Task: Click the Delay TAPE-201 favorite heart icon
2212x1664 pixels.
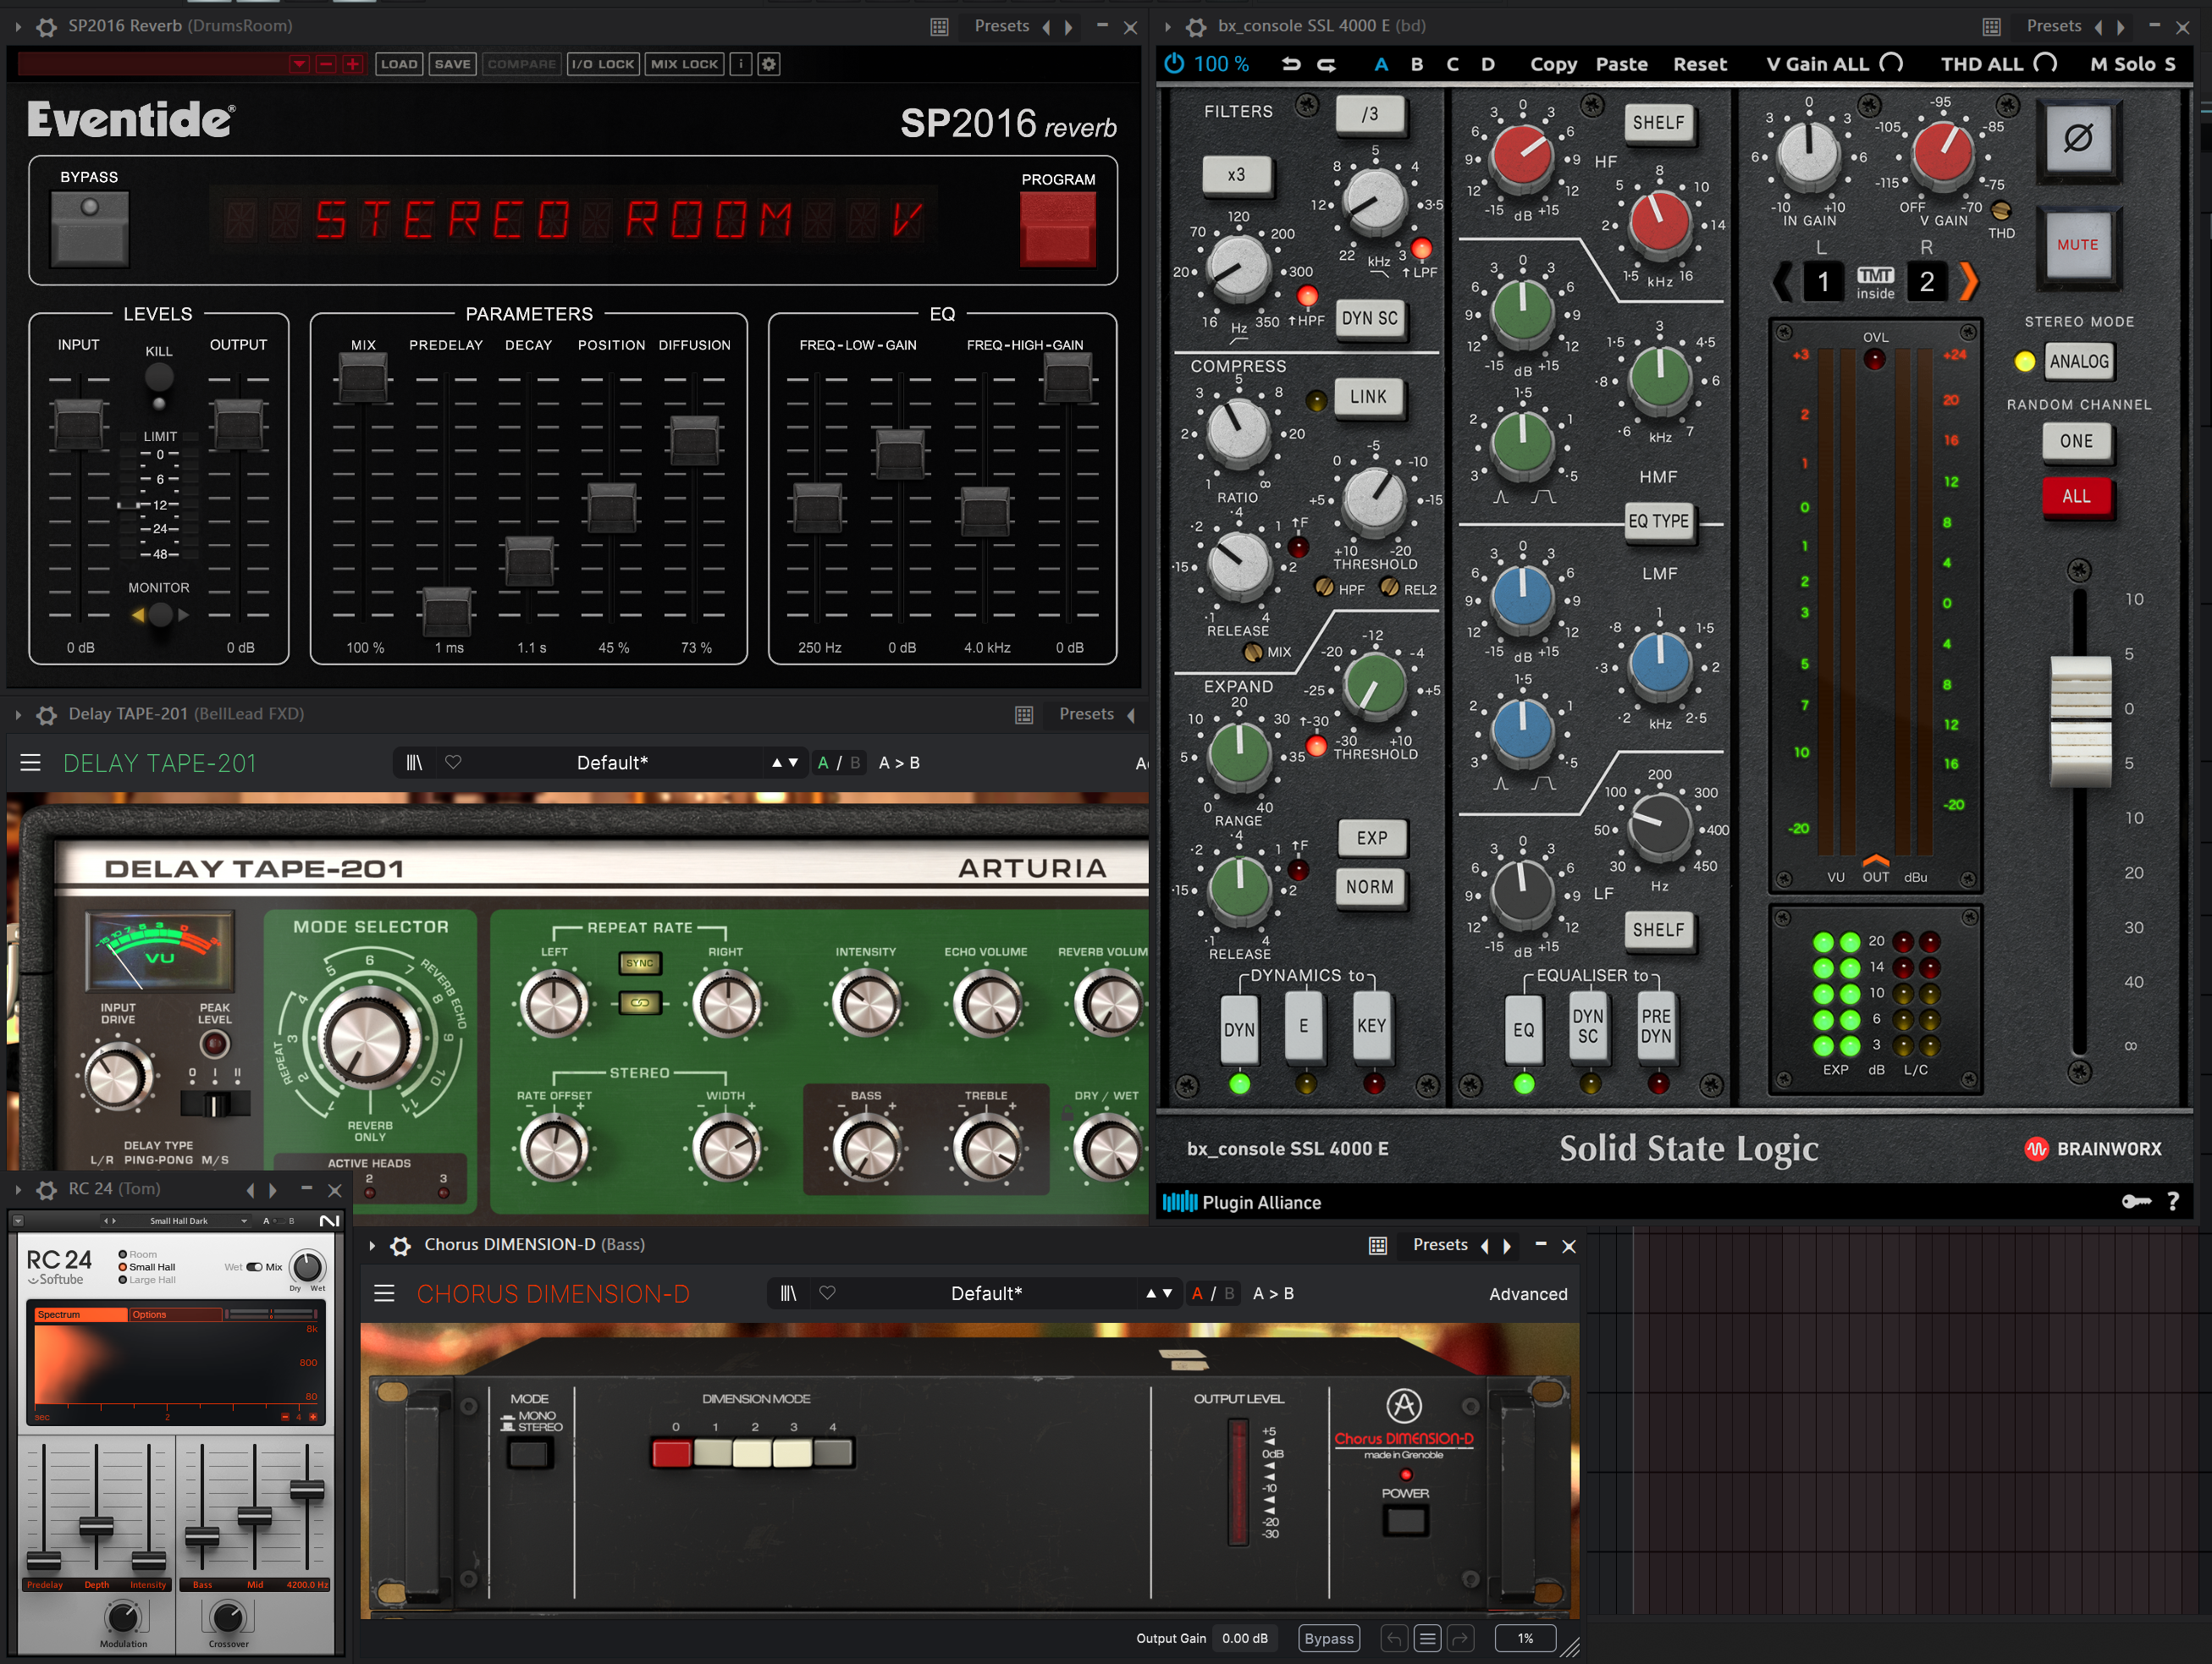Action: 453,762
